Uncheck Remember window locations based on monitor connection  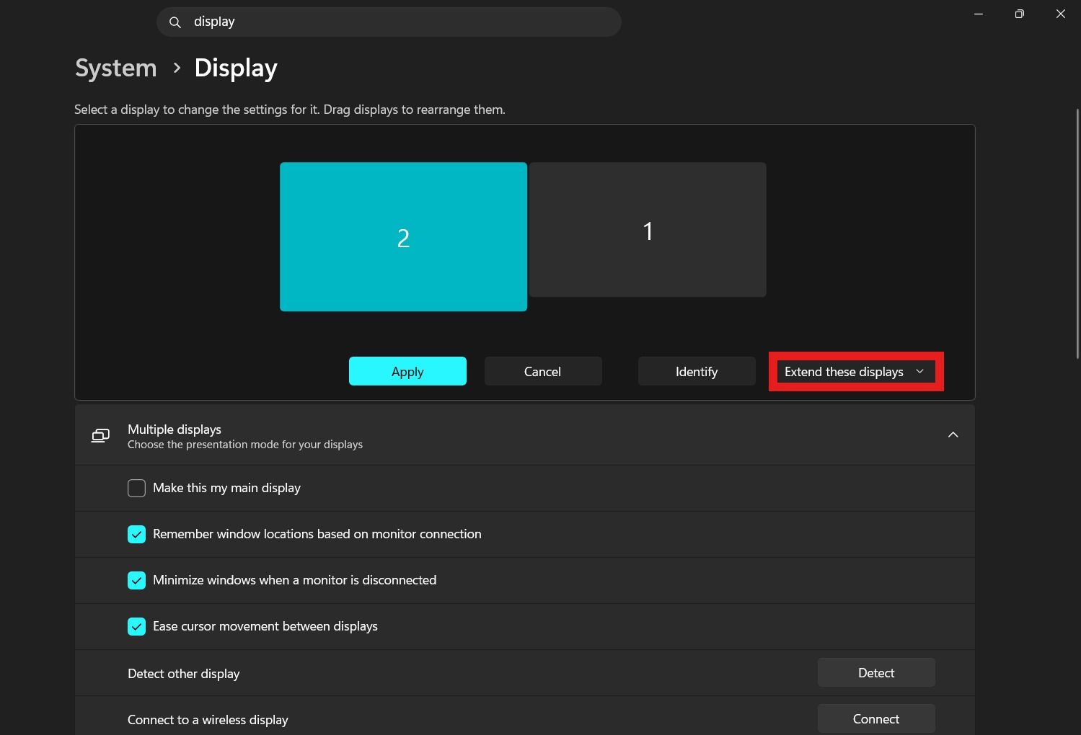tap(136, 534)
